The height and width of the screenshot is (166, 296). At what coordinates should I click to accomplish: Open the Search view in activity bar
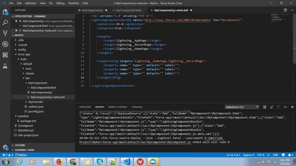tap(5, 23)
